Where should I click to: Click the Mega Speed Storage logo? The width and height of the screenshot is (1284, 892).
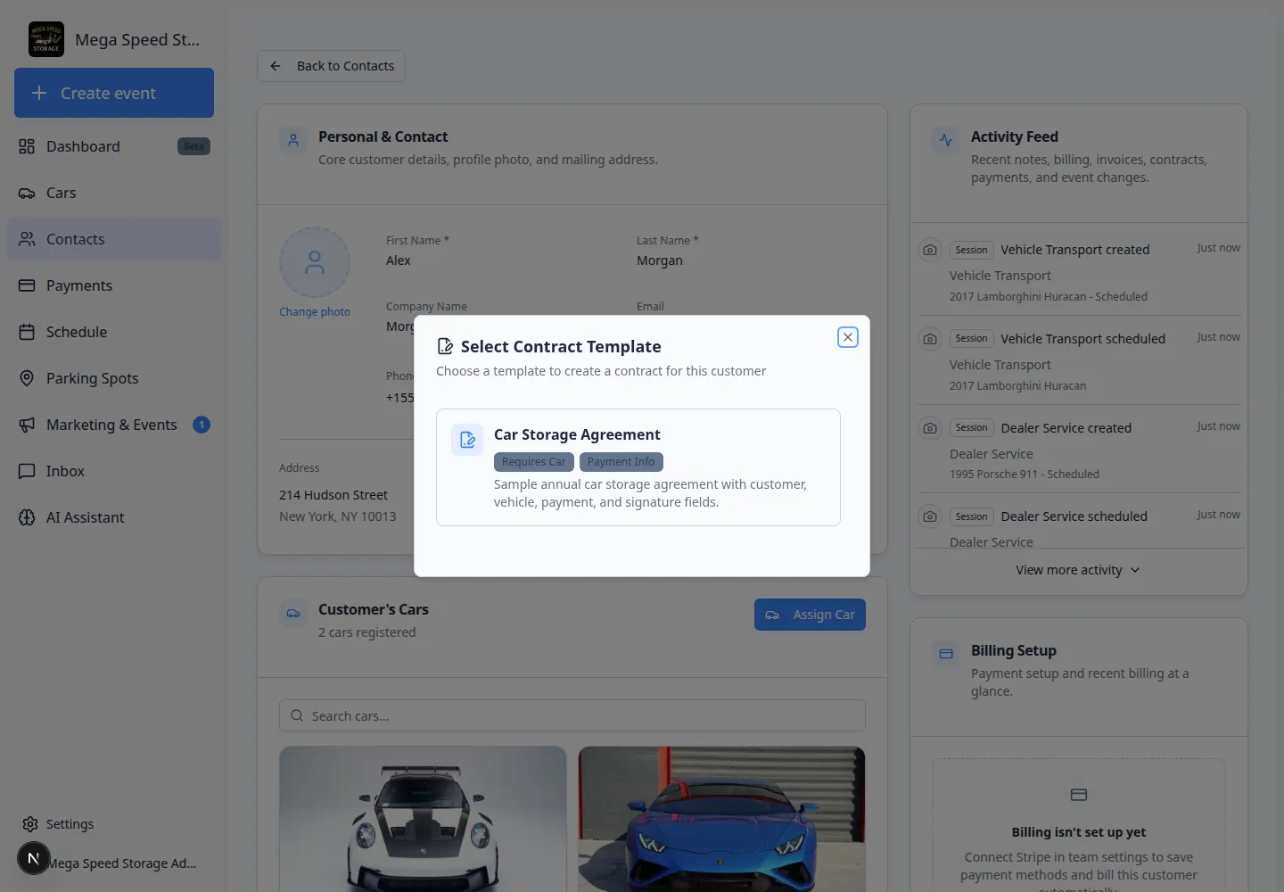(46, 39)
